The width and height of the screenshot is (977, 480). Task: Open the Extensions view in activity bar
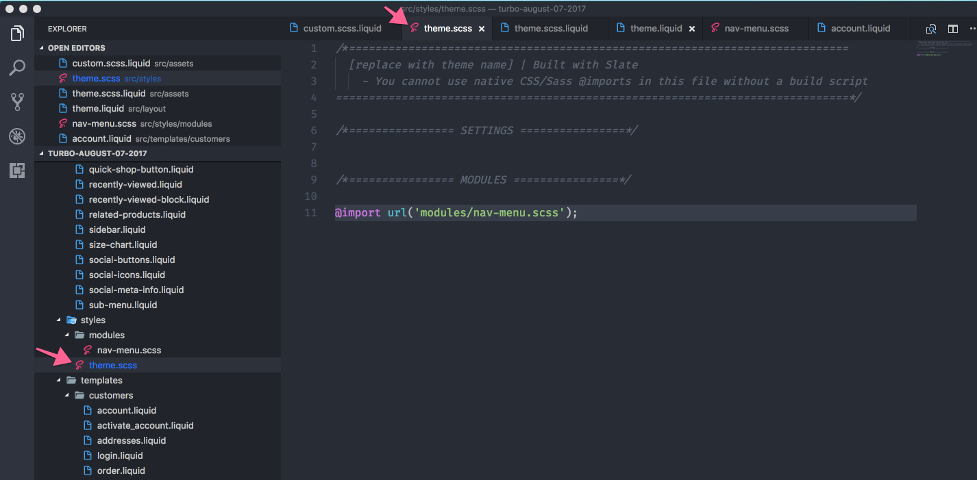[x=17, y=171]
